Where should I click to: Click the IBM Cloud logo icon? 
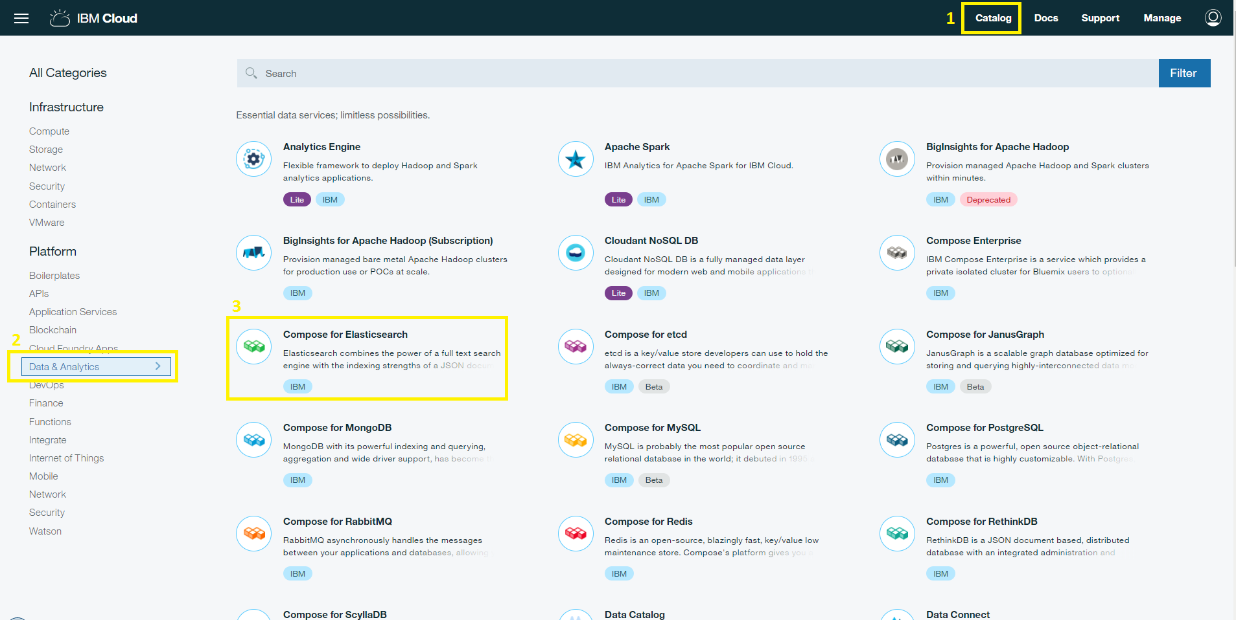click(60, 18)
